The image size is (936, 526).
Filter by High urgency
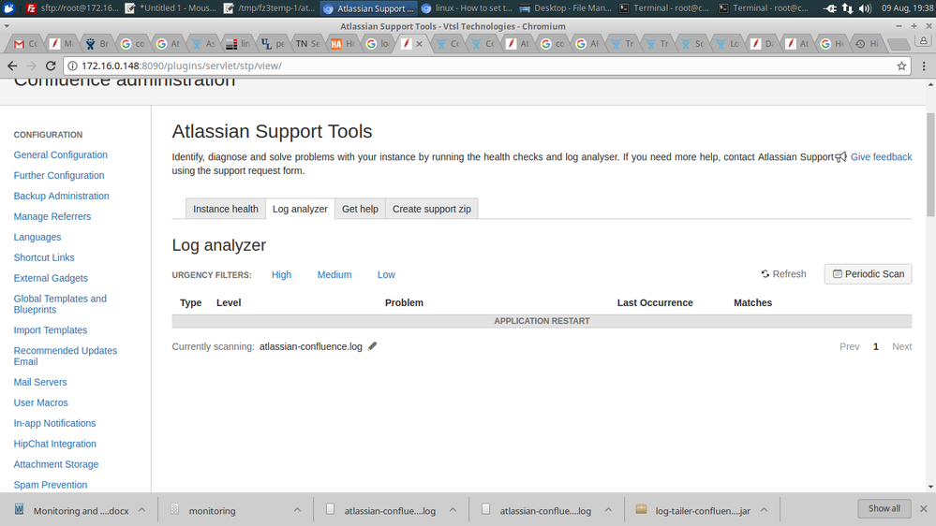(x=281, y=274)
